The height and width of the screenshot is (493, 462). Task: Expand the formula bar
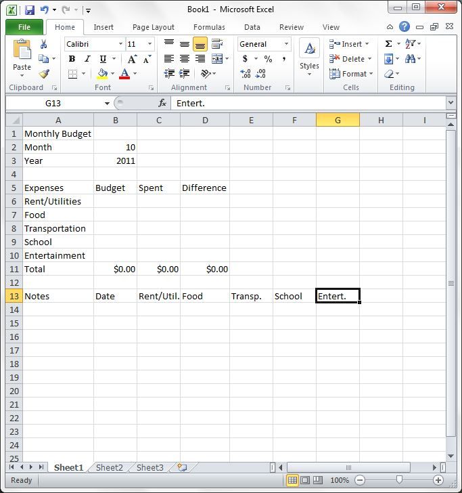[451, 102]
